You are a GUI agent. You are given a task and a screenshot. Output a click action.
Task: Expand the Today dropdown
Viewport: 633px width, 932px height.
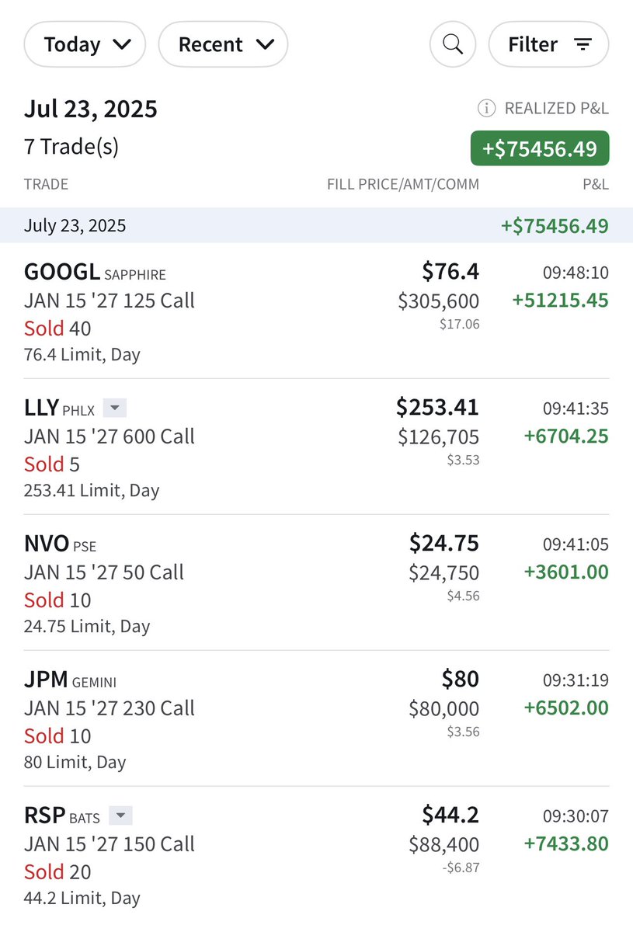click(85, 44)
